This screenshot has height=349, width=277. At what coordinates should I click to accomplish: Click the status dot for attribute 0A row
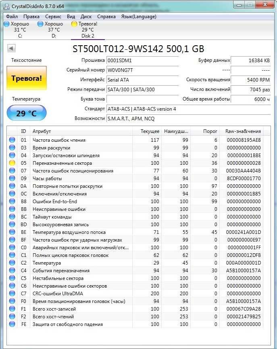[x=12, y=186]
